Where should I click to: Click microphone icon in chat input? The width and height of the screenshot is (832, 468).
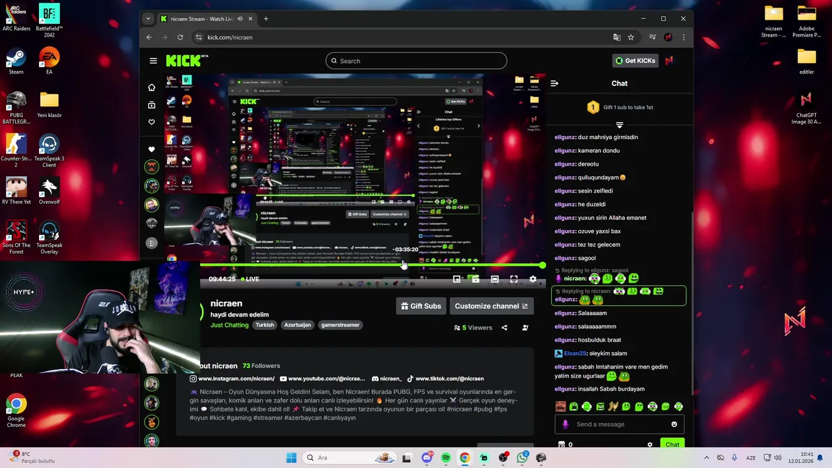[x=565, y=424]
